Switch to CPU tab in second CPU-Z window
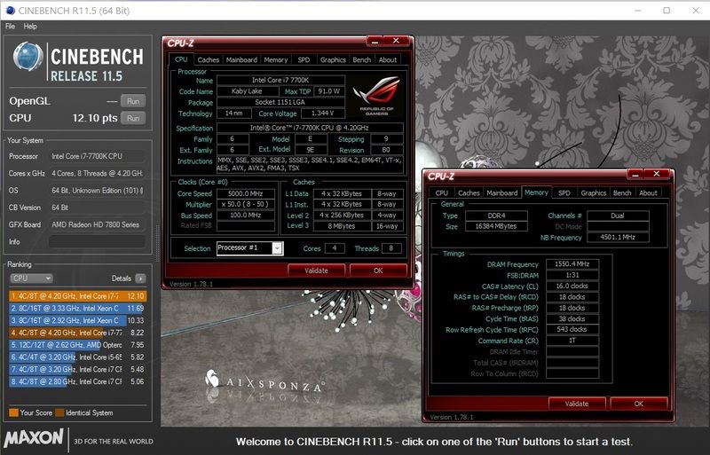Image resolution: width=710 pixels, height=455 pixels. click(x=441, y=192)
